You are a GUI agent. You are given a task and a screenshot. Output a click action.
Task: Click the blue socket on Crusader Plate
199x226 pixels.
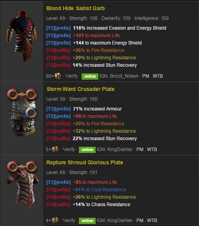point(31,113)
